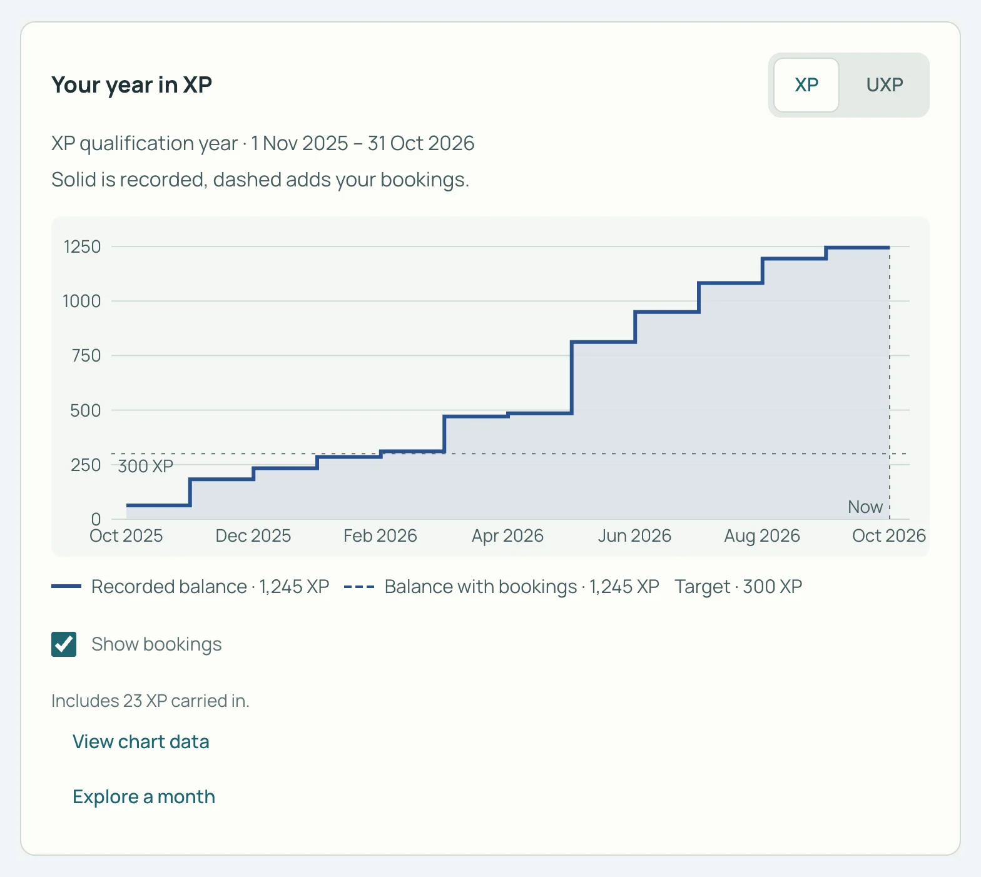Click the Recorded balance legend line swatch
Image resolution: width=981 pixels, height=877 pixels.
pos(66,586)
